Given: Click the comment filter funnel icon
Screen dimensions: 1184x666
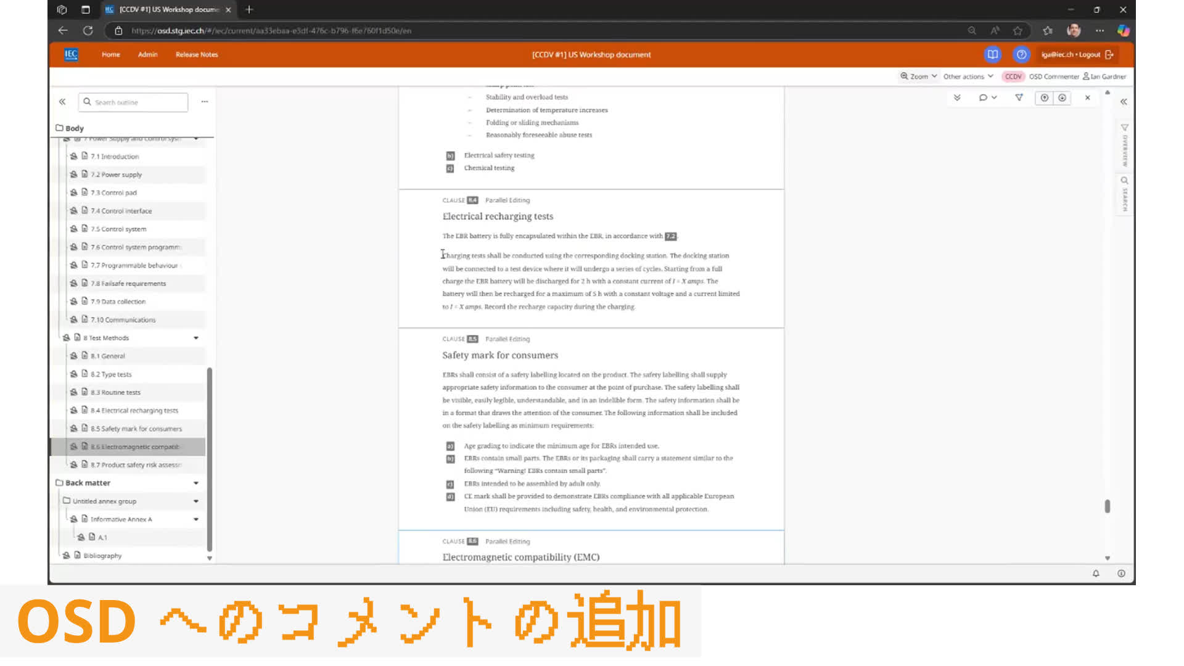Looking at the screenshot, I should click(x=1019, y=97).
